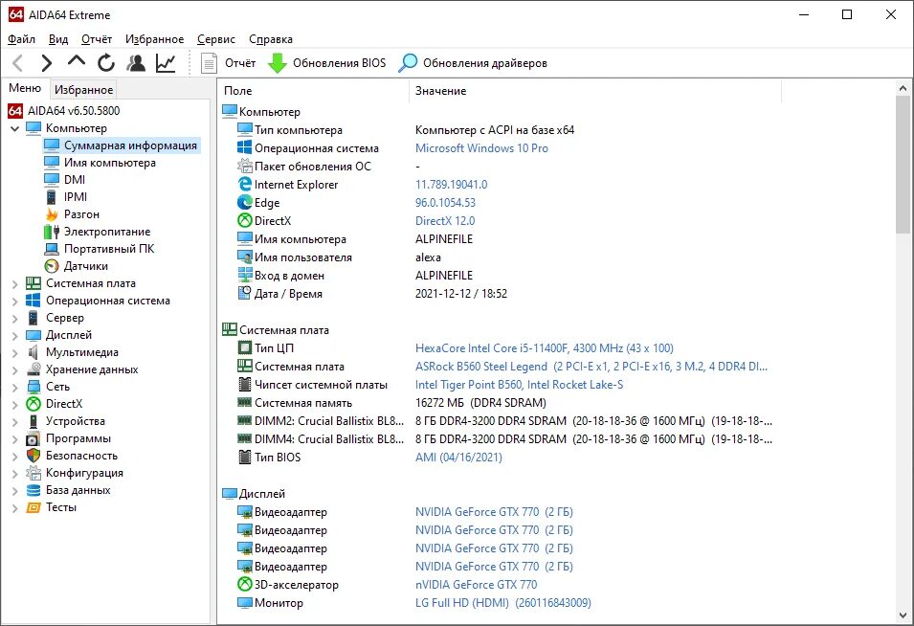Click the scrollbar down arrow
914x626 pixels.
903,616
